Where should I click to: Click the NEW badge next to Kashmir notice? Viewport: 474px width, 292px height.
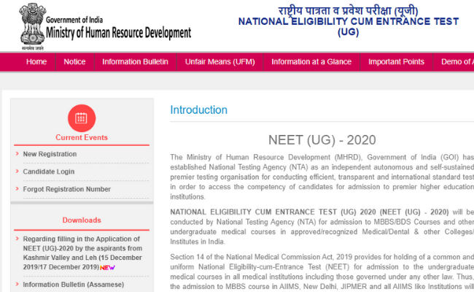coord(108,267)
